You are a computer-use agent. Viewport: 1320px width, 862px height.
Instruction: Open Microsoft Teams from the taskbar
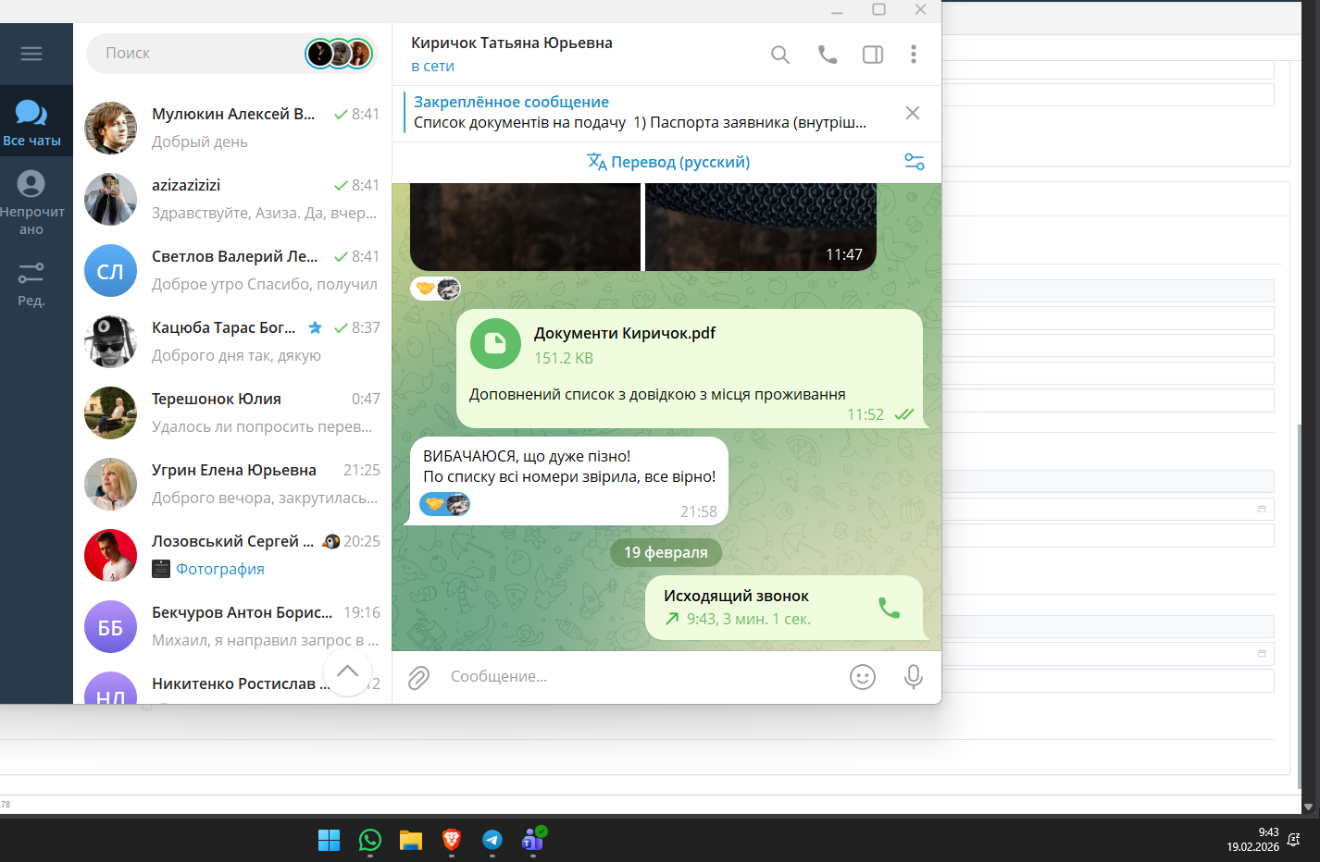[533, 839]
